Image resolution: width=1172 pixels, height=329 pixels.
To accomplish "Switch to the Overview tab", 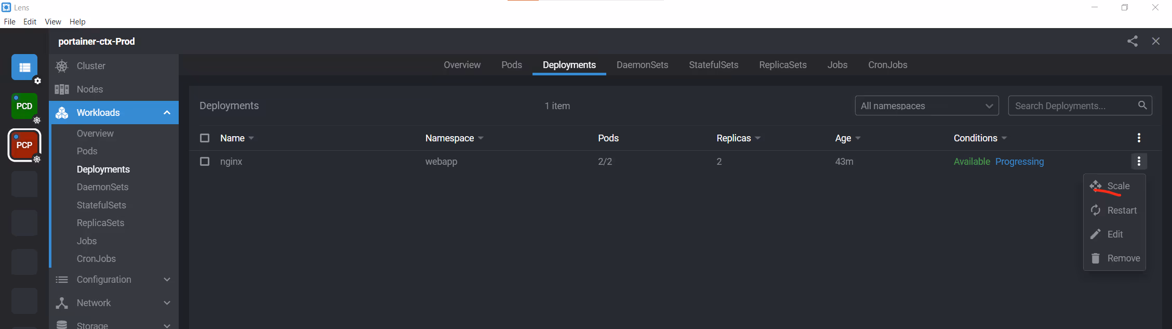I will point(462,65).
